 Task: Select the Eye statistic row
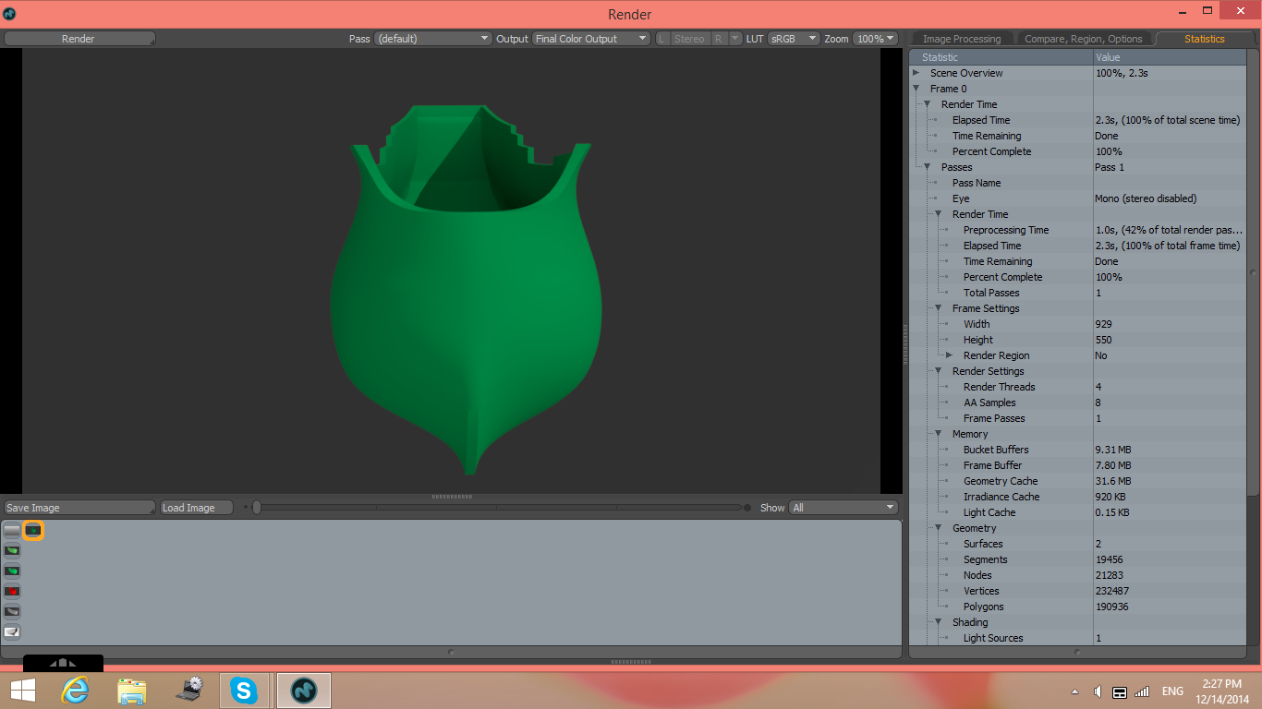click(x=1077, y=198)
